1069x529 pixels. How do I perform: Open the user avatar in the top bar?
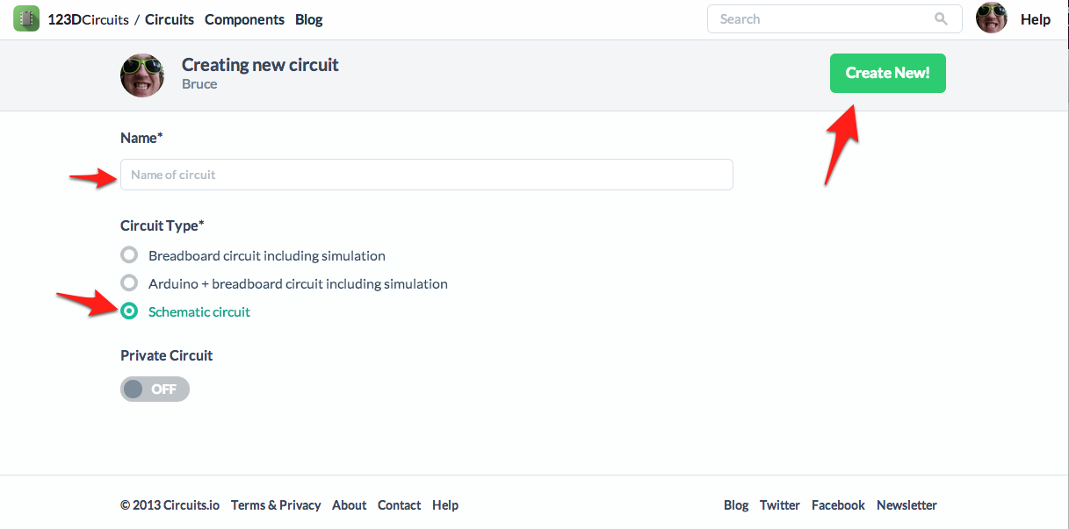tap(992, 18)
